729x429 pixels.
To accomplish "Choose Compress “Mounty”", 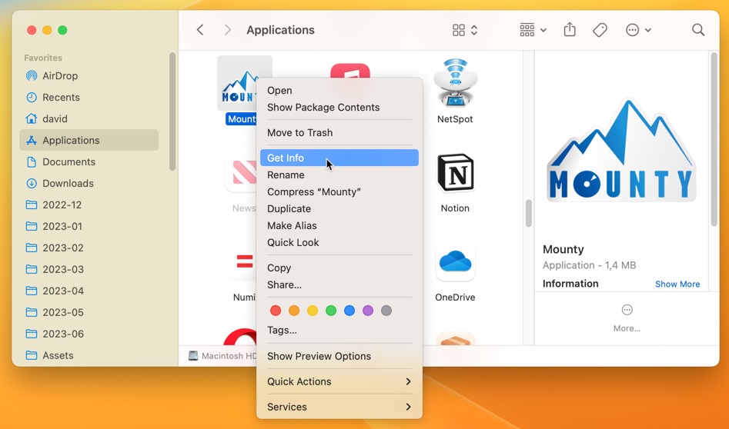I will pyautogui.click(x=339, y=191).
